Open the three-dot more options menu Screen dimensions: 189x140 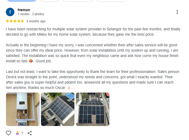(177, 12)
